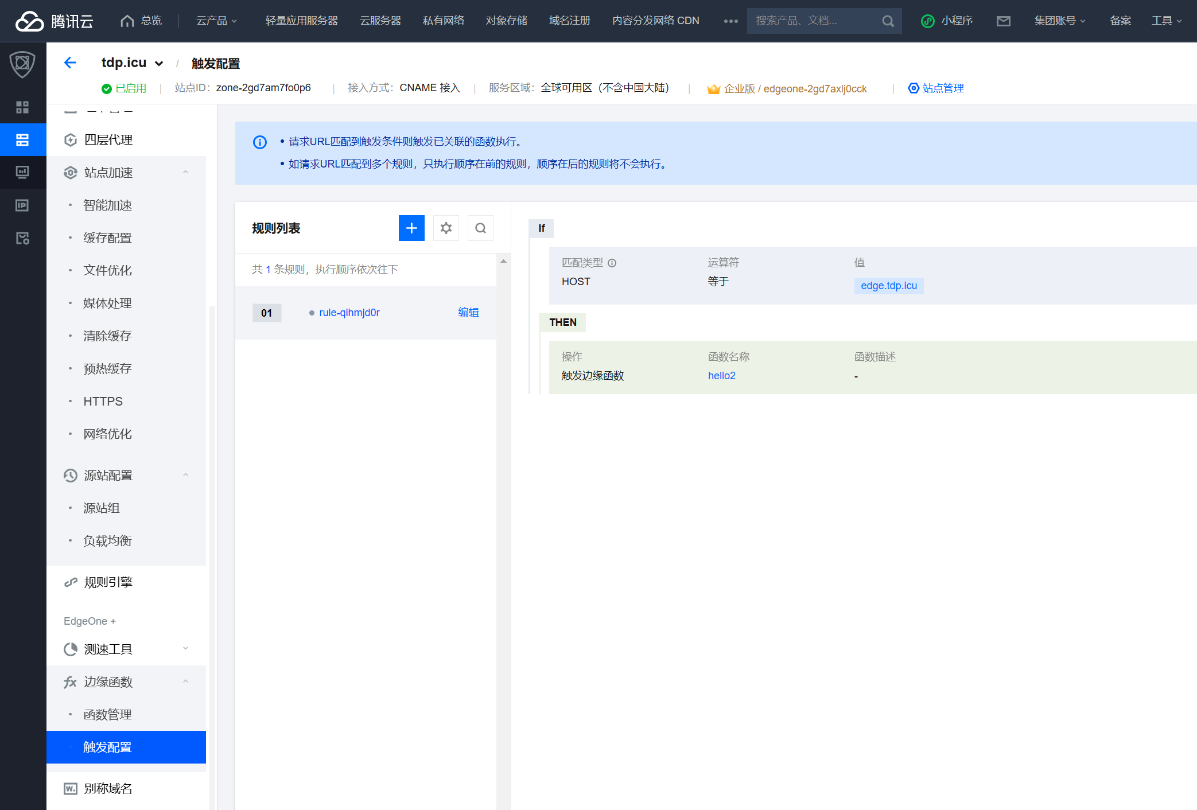Click 站点管理 link
Screen dimensions: 1197x810
click(x=943, y=88)
